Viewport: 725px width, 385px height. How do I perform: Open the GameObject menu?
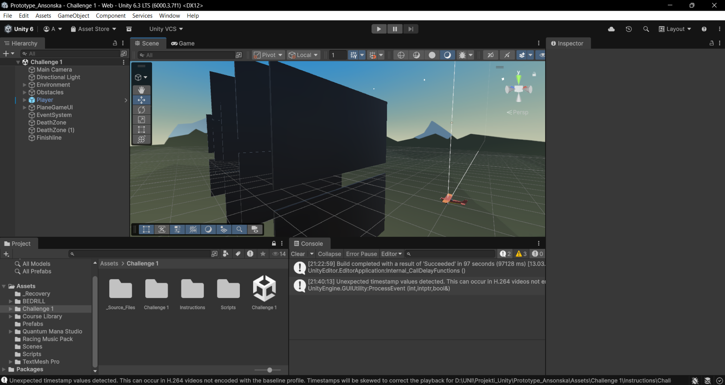point(73,16)
